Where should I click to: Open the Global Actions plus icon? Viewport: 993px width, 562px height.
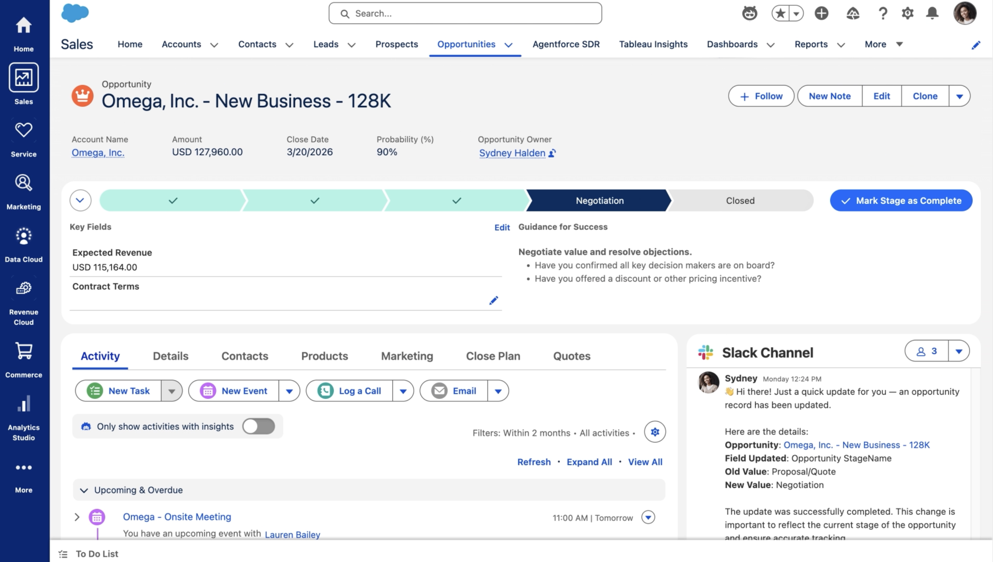(821, 13)
